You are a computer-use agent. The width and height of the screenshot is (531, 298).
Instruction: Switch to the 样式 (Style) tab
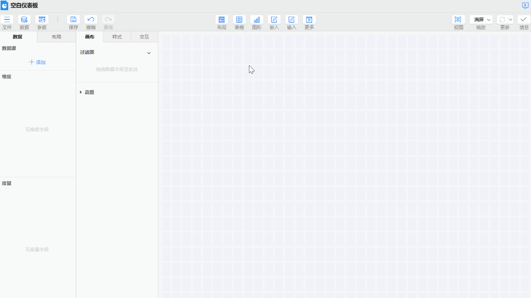click(117, 37)
